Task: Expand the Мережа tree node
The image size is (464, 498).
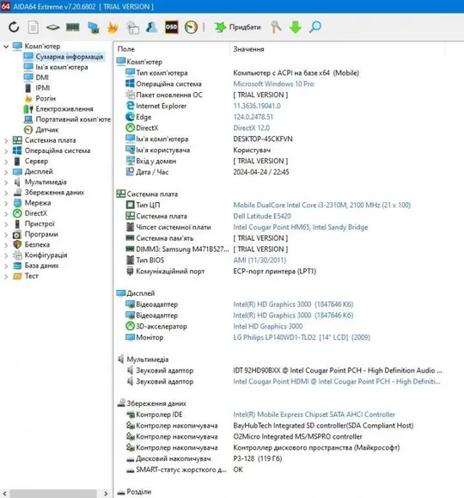Action: (x=6, y=203)
